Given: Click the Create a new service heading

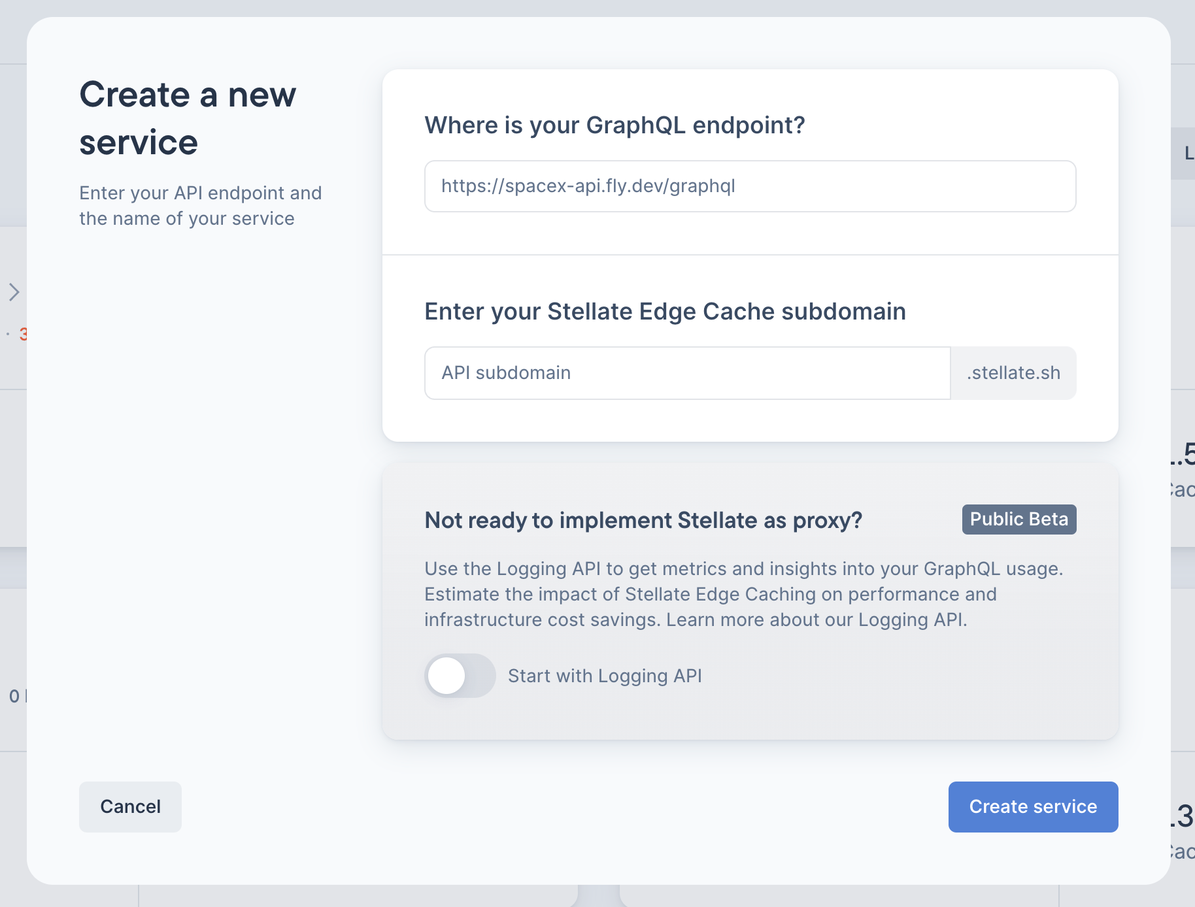Looking at the screenshot, I should [188, 118].
